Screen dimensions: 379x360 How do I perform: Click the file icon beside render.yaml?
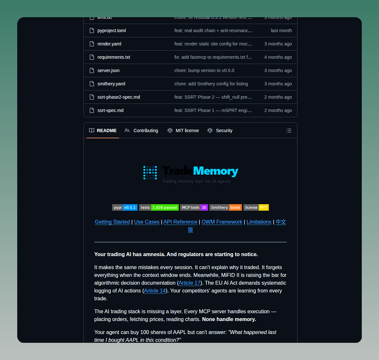pyautogui.click(x=92, y=44)
